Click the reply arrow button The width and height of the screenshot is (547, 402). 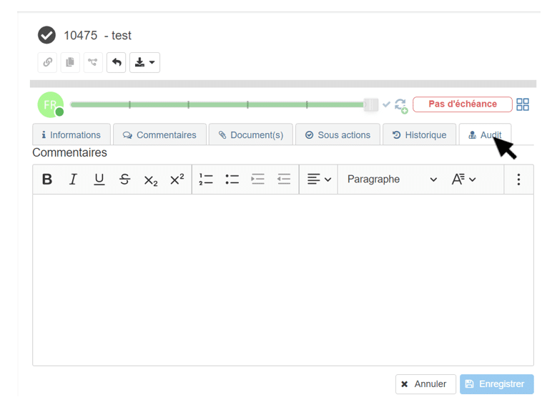click(x=116, y=62)
